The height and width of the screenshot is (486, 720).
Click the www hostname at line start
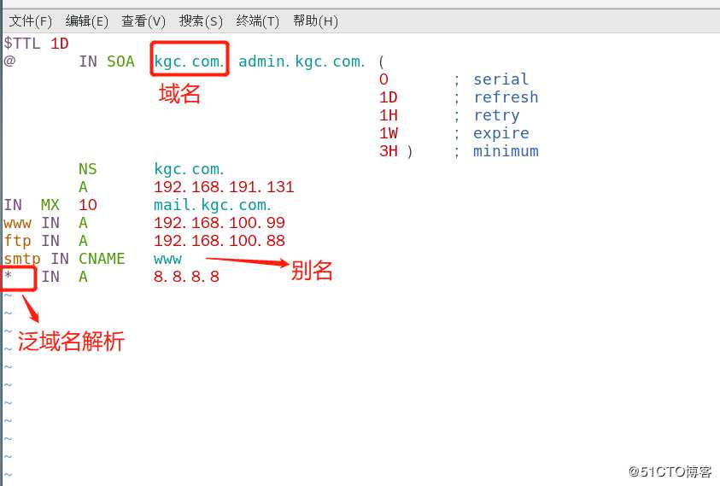(x=17, y=223)
